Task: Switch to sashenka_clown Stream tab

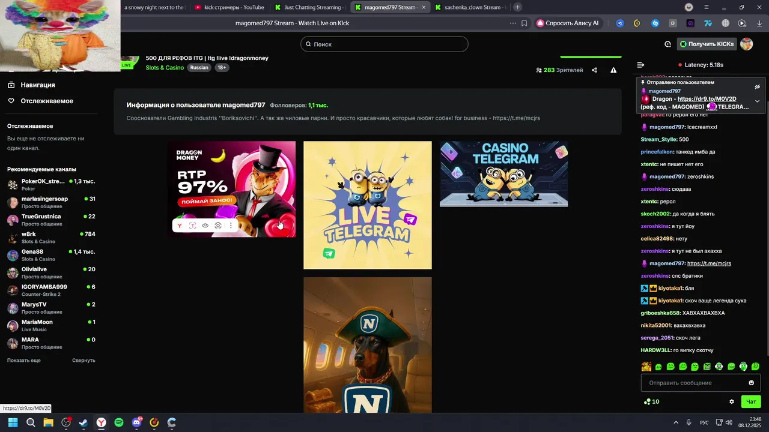Action: tap(469, 7)
